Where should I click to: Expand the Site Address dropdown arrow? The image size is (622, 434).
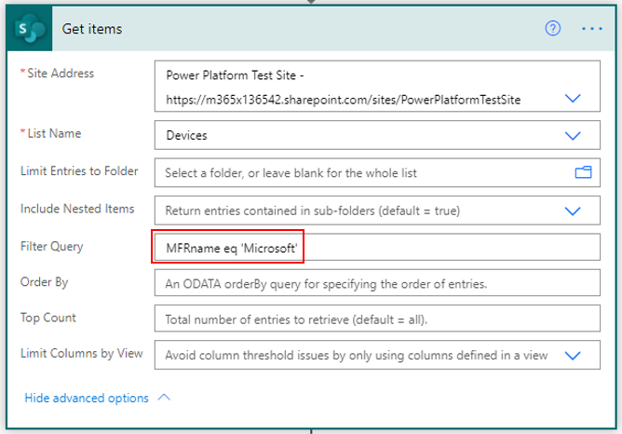pos(573,98)
